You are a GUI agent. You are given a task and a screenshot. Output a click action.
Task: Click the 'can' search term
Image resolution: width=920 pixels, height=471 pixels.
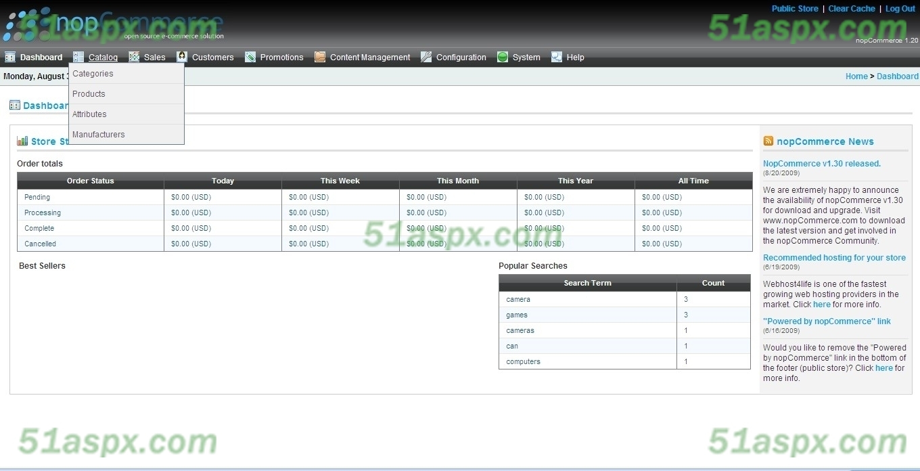point(512,346)
